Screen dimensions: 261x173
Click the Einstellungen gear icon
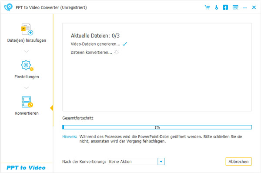27,65
